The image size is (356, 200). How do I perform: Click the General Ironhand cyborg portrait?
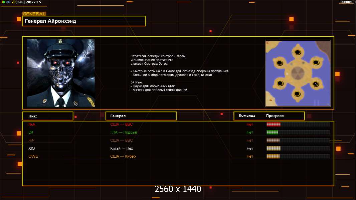[61, 73]
